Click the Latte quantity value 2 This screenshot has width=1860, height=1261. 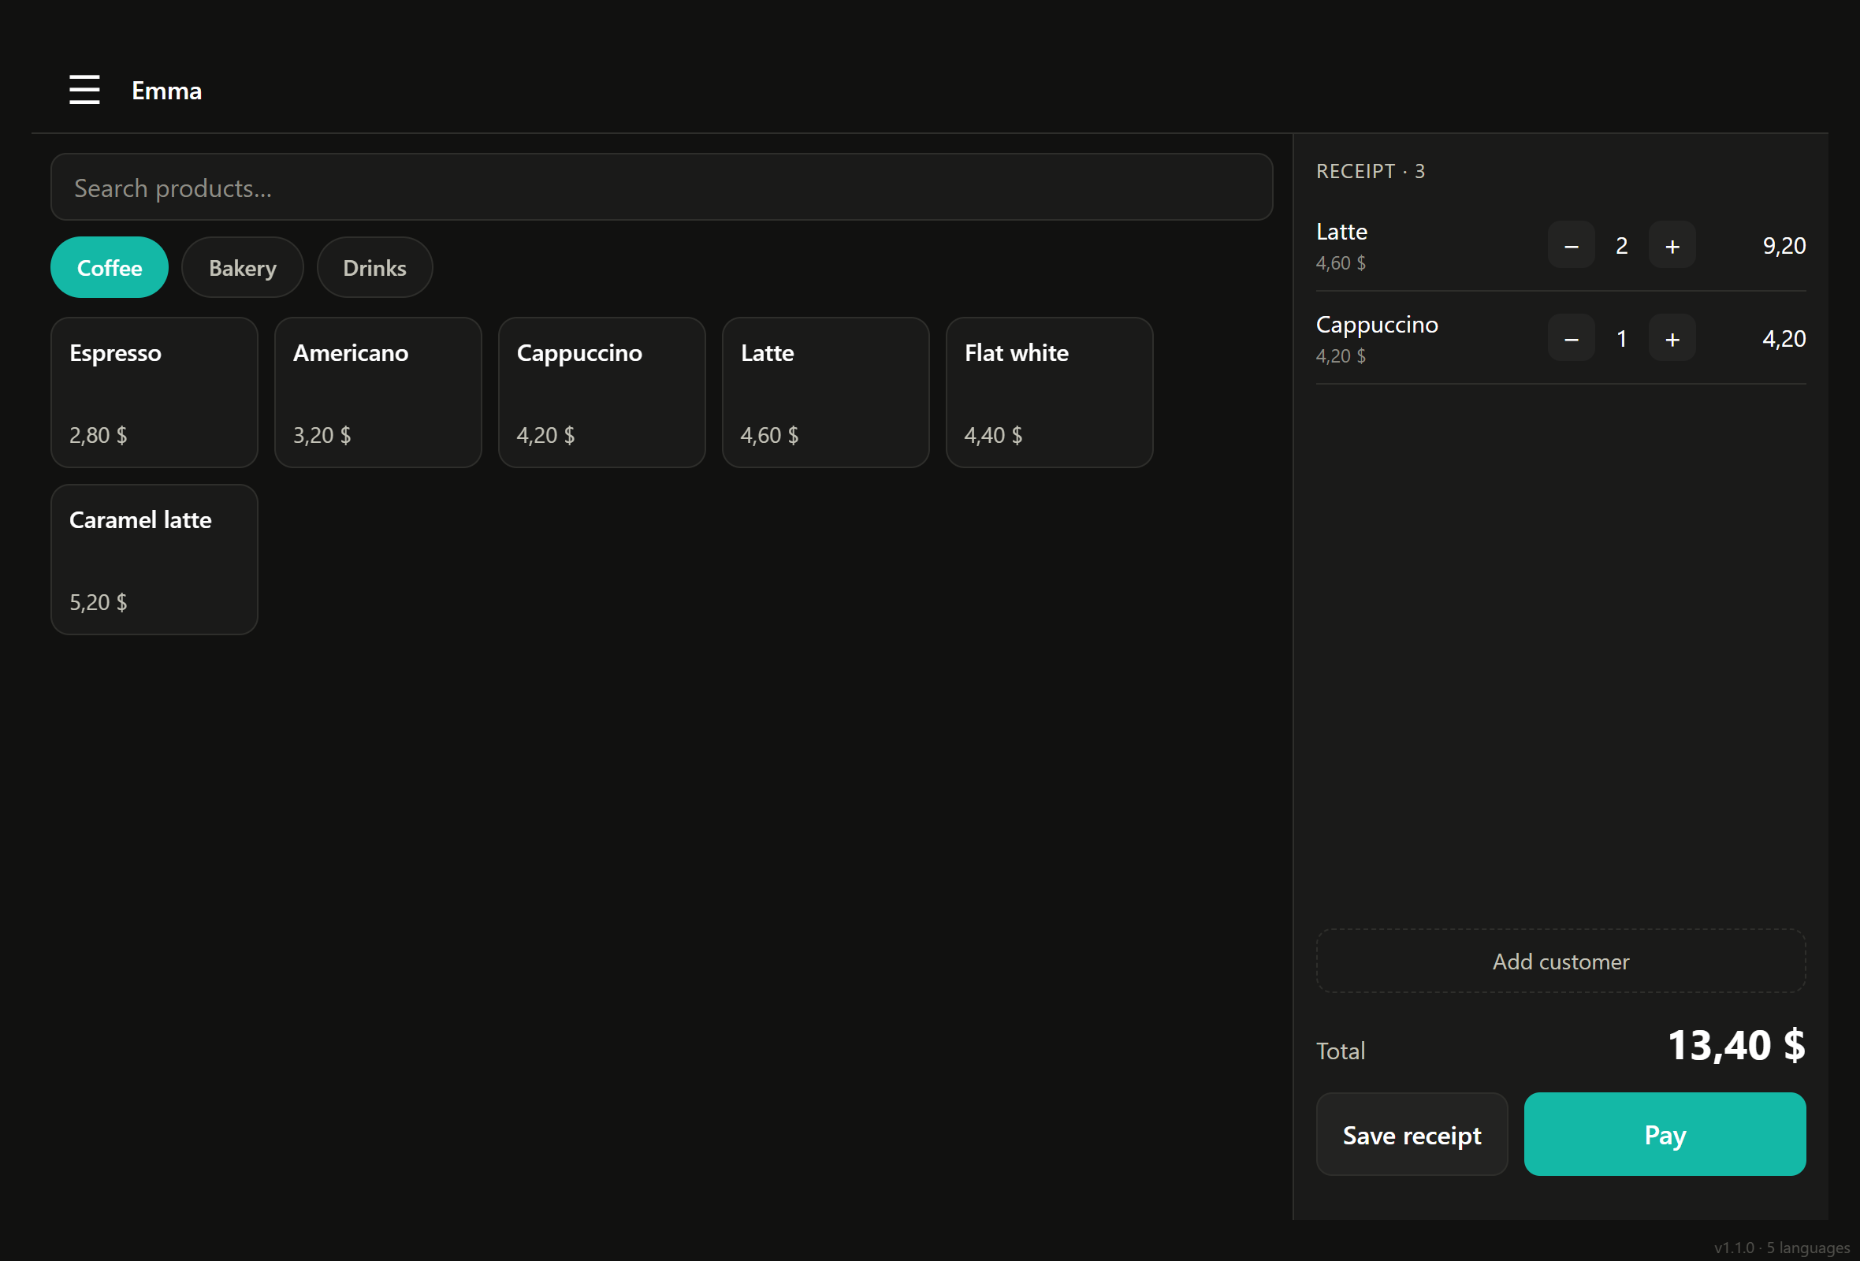1621,246
